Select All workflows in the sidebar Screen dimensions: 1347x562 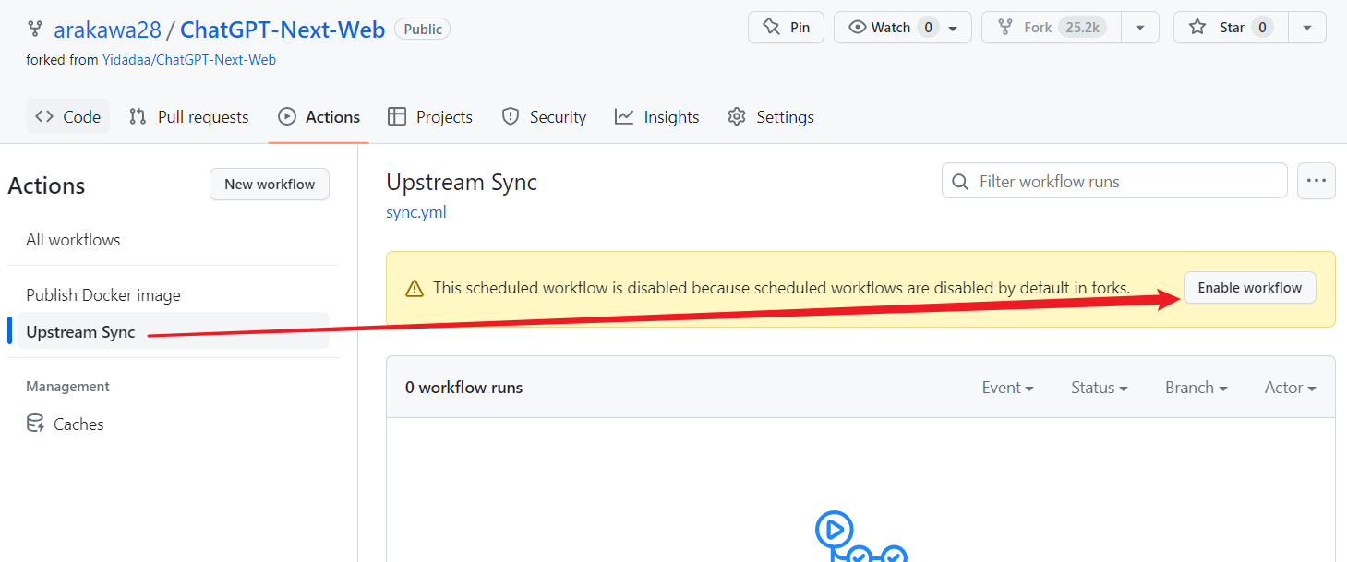(x=173, y=240)
